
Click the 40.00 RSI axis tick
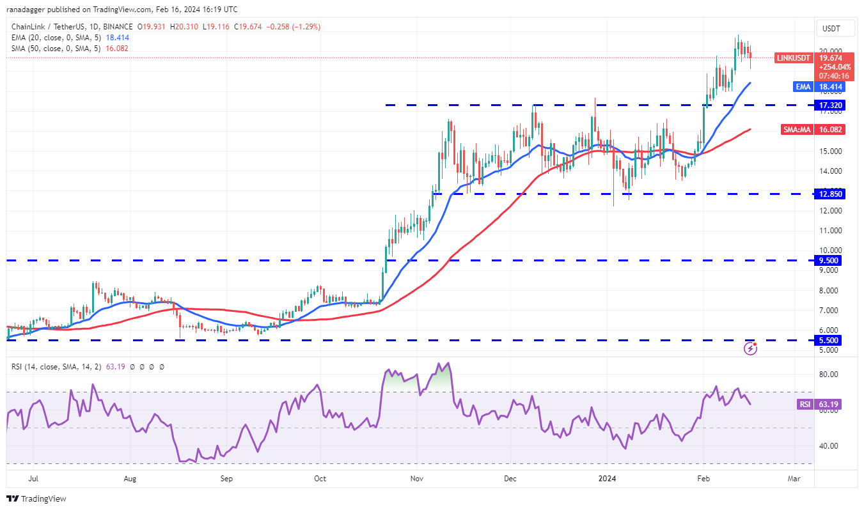point(829,446)
